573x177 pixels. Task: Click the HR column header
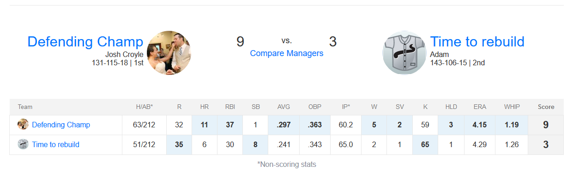(x=205, y=107)
